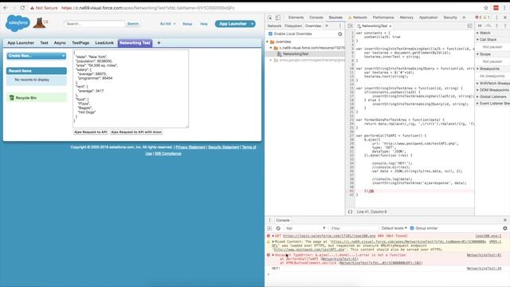Open the TestPage Salesforce tab
This screenshot has width=510, height=287.
[x=80, y=42]
